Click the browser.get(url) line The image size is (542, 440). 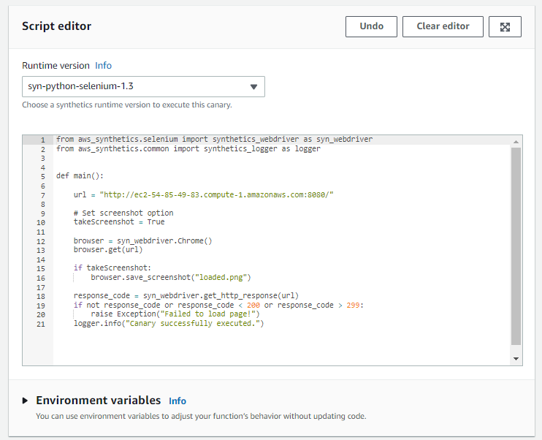[108, 250]
